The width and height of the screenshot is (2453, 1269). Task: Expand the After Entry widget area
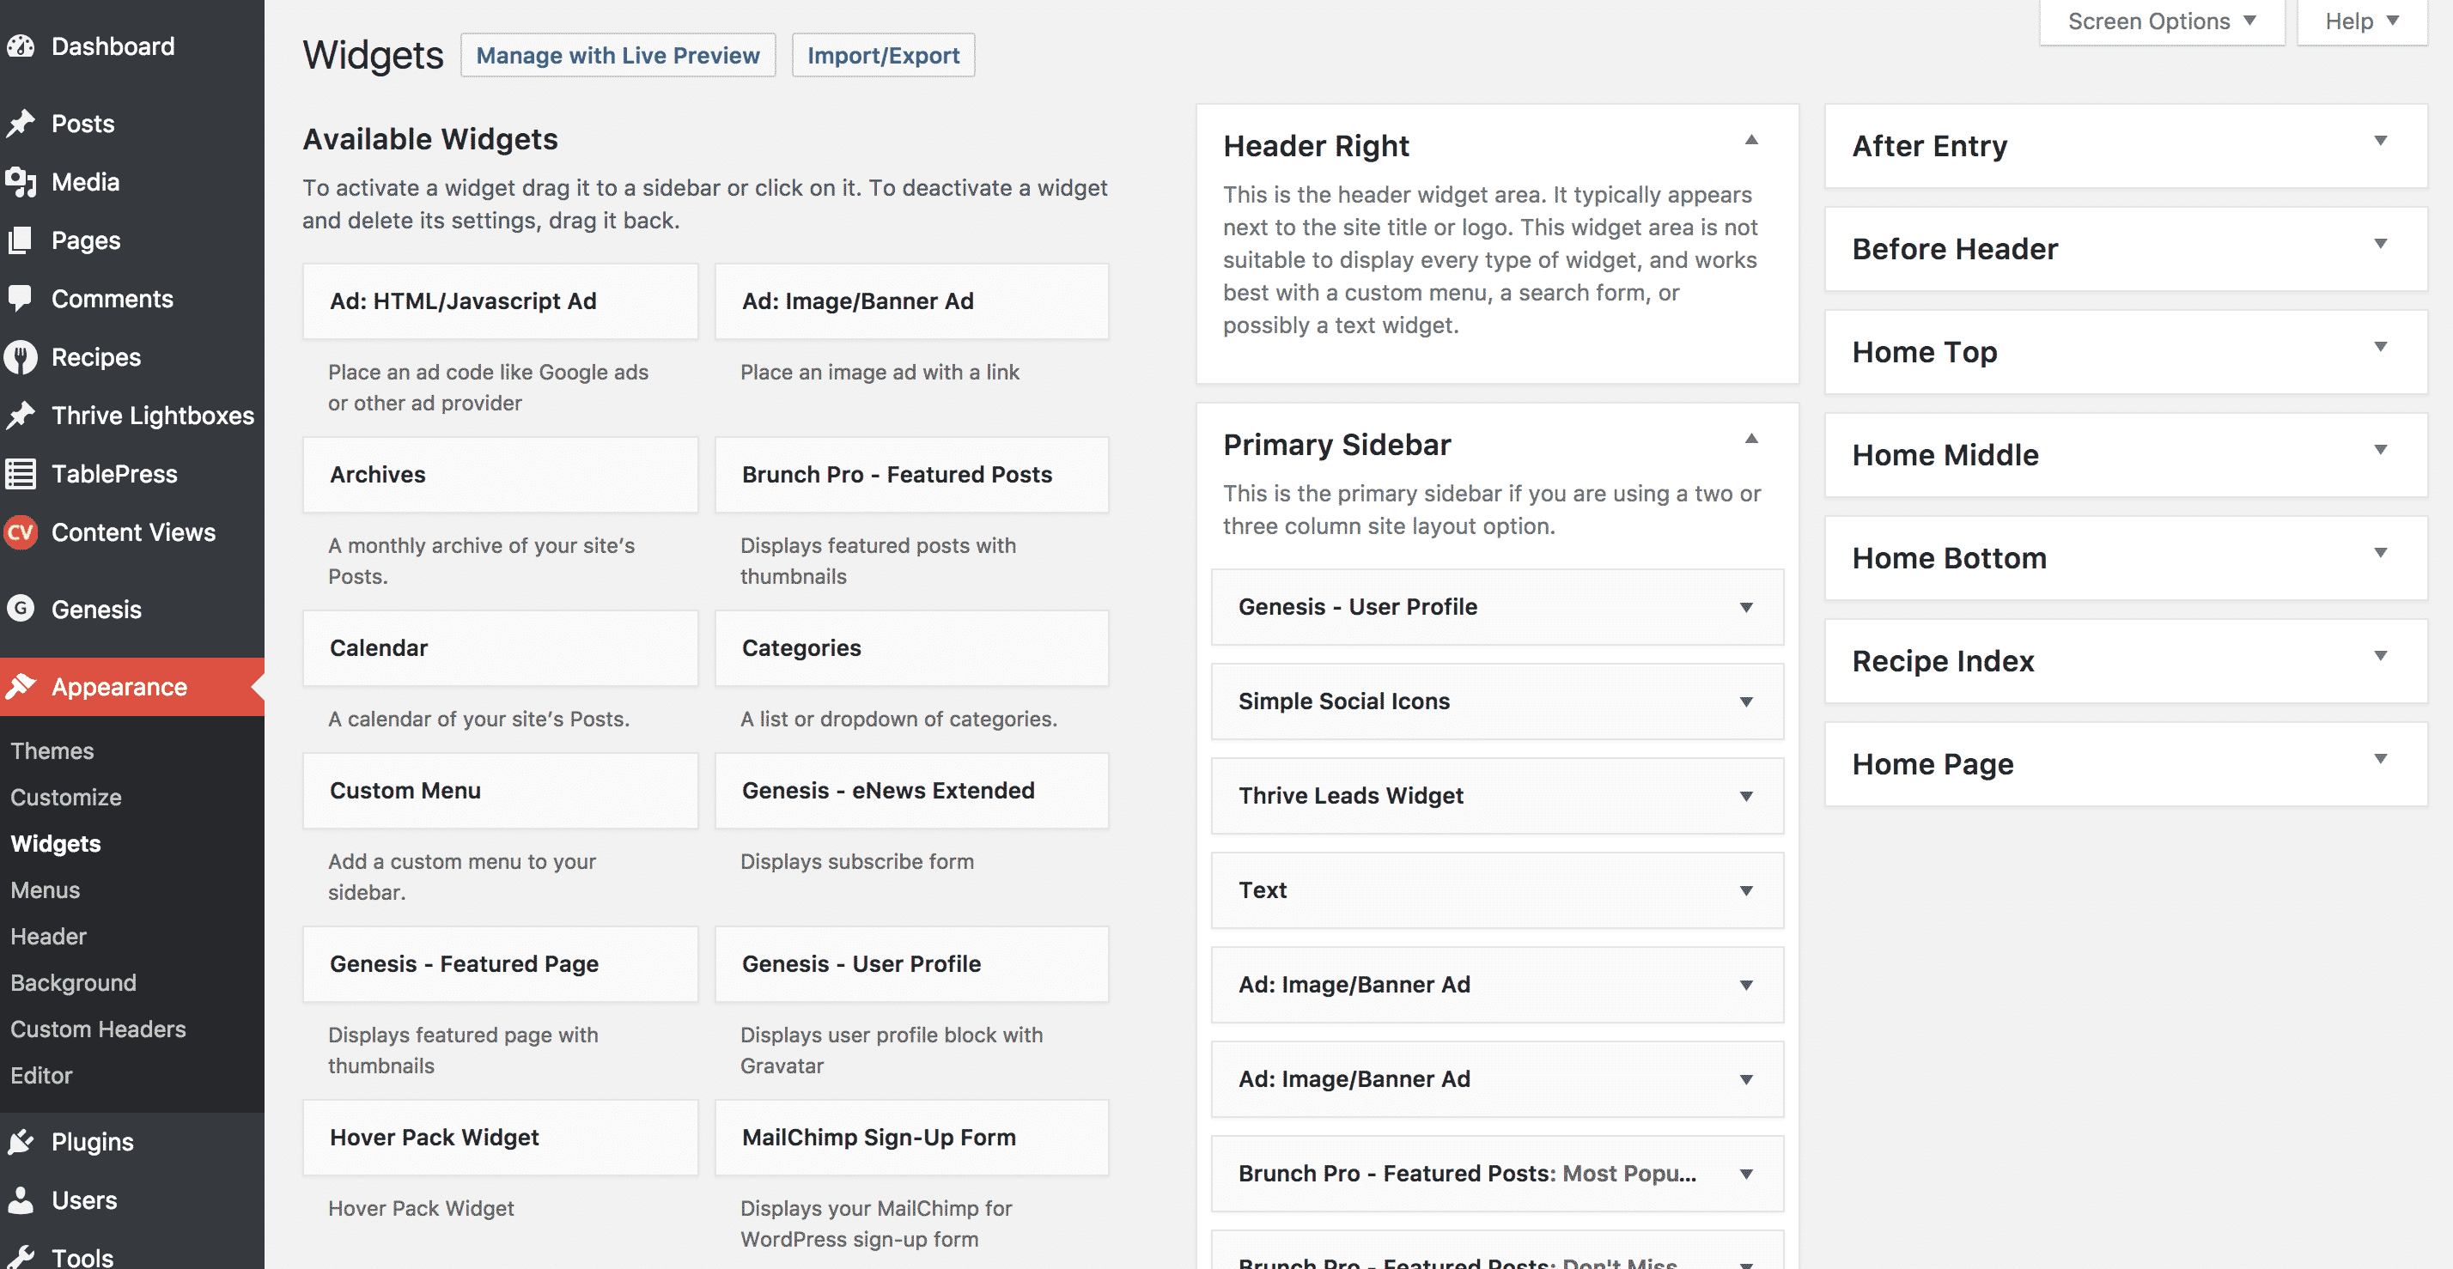2380,141
